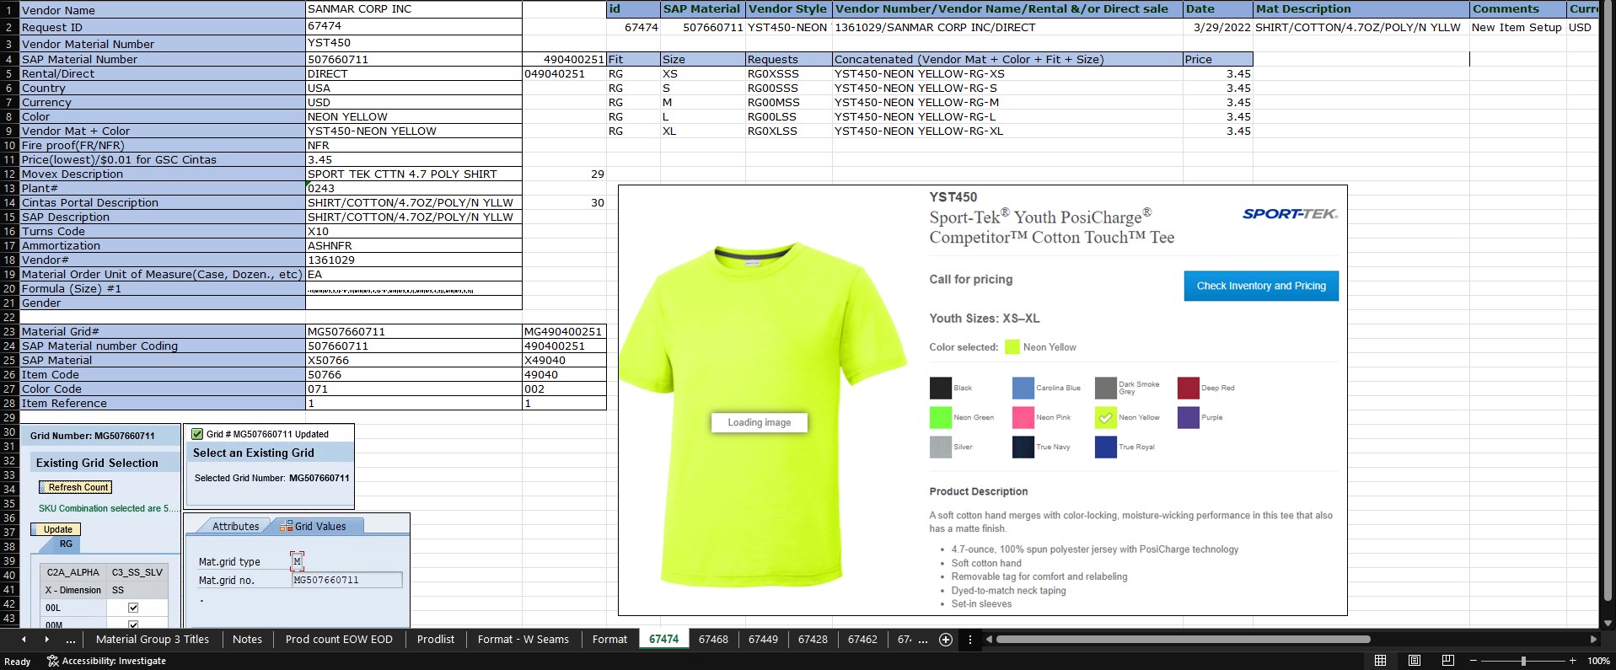Click the zoom level 100% text

tap(1598, 661)
